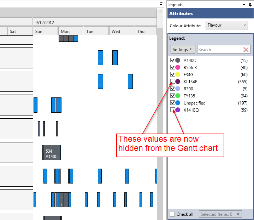The height and width of the screenshot is (220, 254).
Task: Click the B566-3 pink colour swatch
Action: point(178,67)
